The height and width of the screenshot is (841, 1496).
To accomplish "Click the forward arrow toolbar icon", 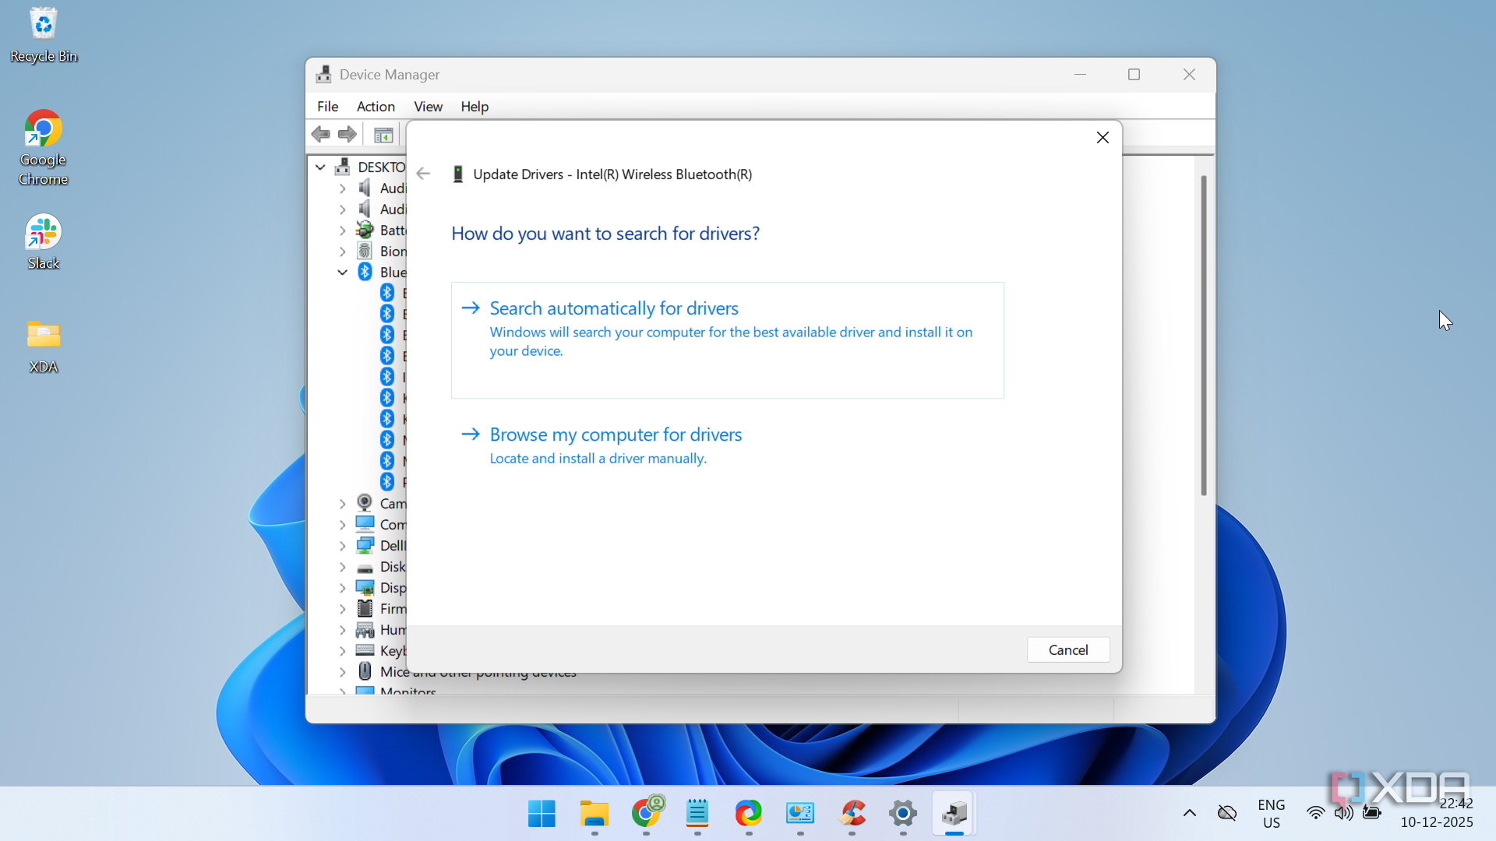I will pyautogui.click(x=348, y=134).
